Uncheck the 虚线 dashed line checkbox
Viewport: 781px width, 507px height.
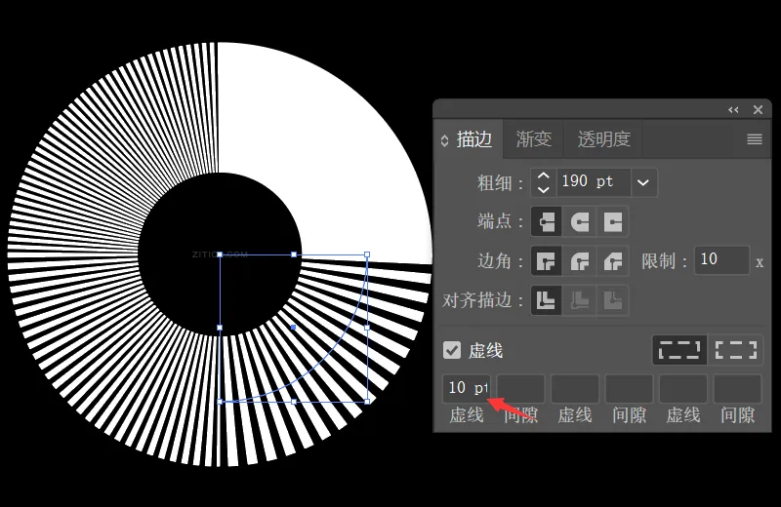[x=452, y=350]
